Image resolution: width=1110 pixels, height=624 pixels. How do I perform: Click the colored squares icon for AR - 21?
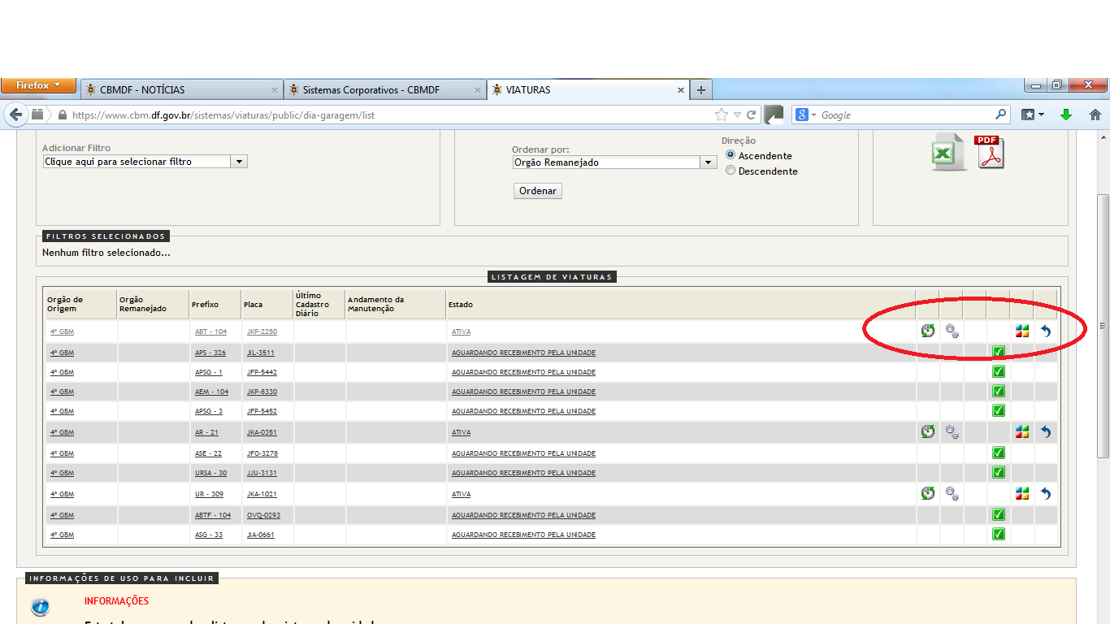click(1022, 431)
